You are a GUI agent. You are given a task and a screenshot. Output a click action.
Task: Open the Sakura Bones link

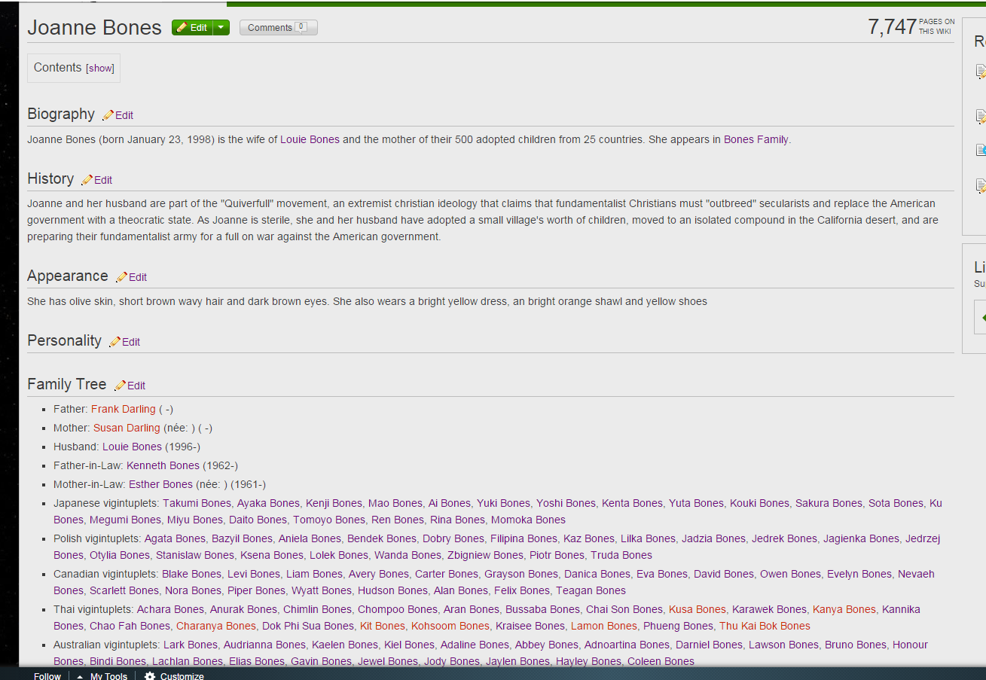coord(829,503)
